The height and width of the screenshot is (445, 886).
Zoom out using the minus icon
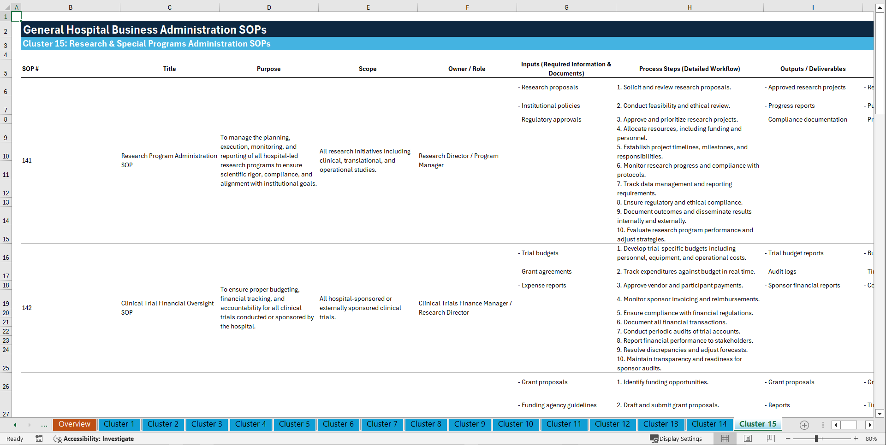click(x=788, y=439)
